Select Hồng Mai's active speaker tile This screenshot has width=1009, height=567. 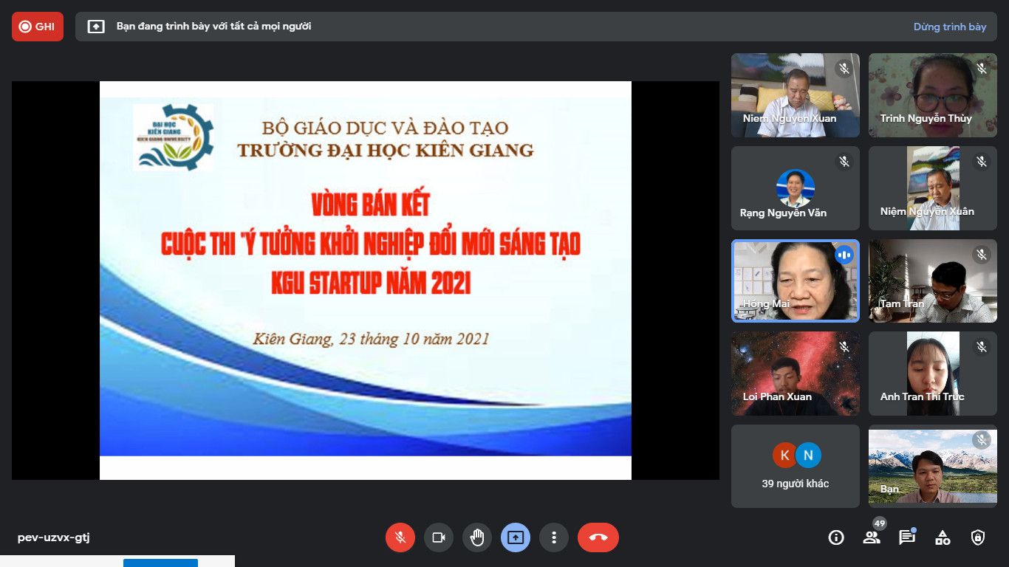[x=795, y=281]
